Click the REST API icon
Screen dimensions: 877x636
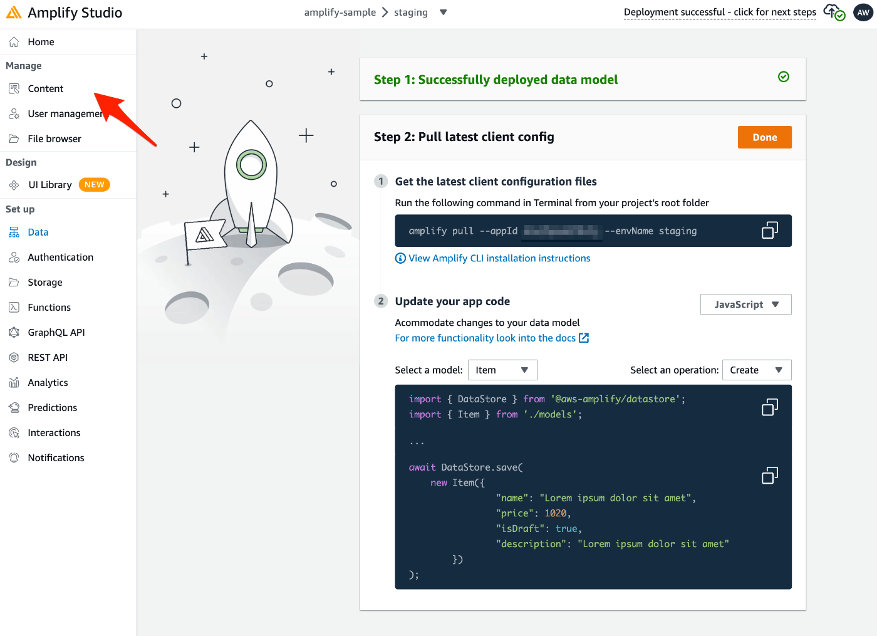(x=14, y=358)
